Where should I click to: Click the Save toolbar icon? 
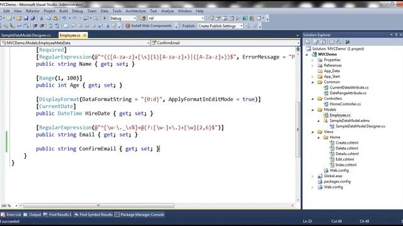click(26, 18)
